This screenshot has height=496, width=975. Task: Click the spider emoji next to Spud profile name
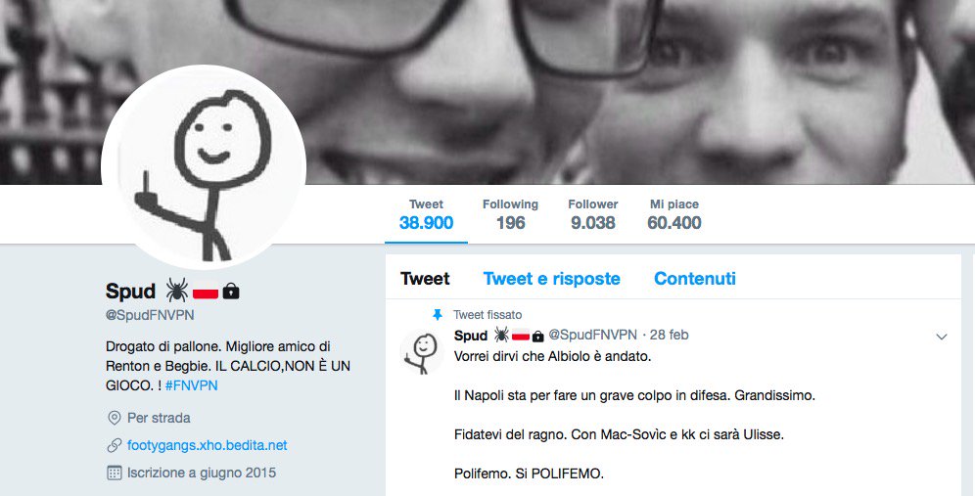[x=176, y=291]
